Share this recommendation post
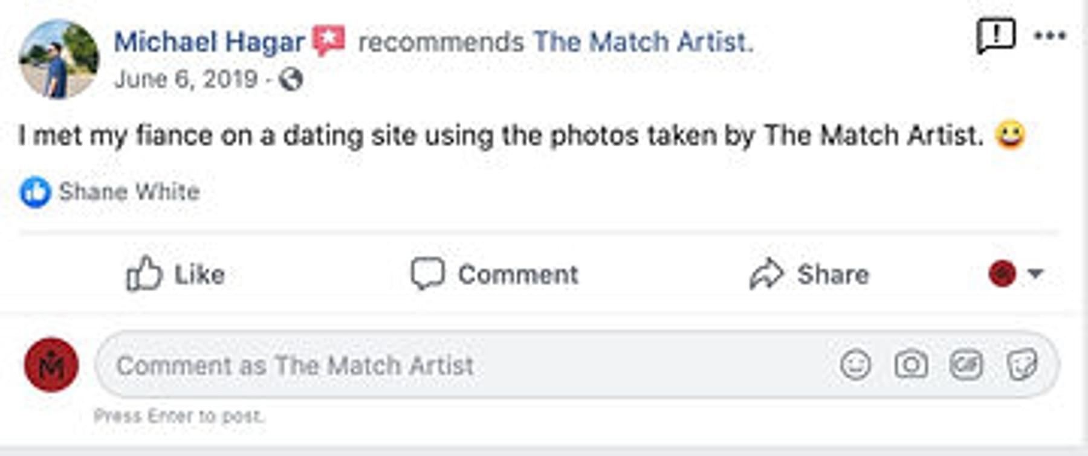Viewport: 1088px width, 456px height. [x=809, y=275]
